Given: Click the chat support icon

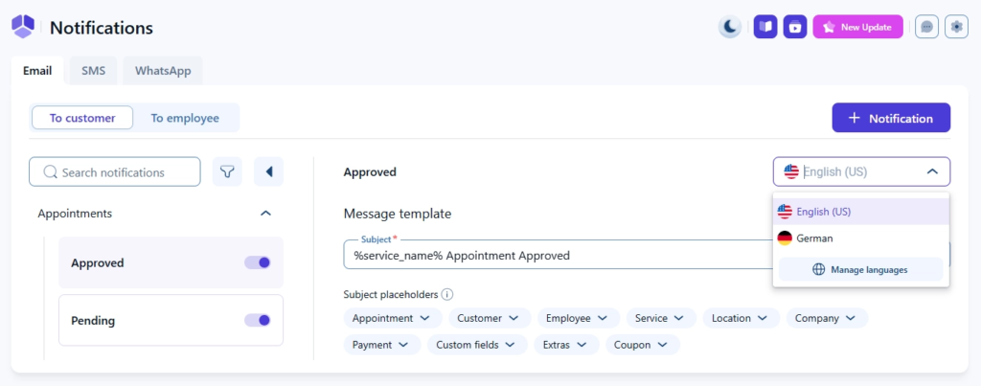Looking at the screenshot, I should [926, 27].
